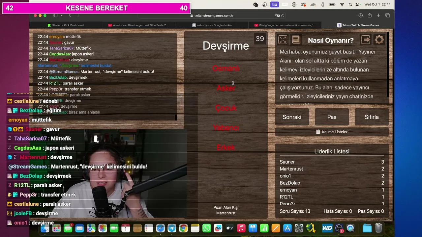Click the Hata Sayısı: 0 counter

tap(338, 211)
